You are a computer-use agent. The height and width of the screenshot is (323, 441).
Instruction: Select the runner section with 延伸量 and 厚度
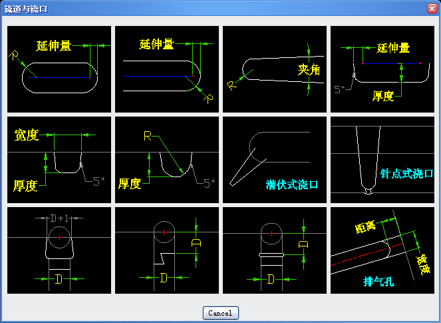pos(382,69)
